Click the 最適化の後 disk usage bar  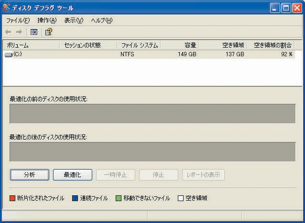coord(152,152)
